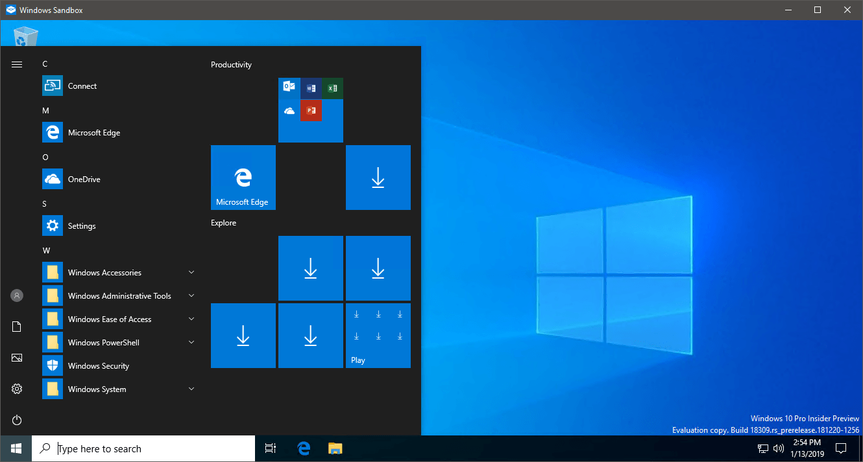
Task: Open the volume control tray icon
Action: (779, 448)
